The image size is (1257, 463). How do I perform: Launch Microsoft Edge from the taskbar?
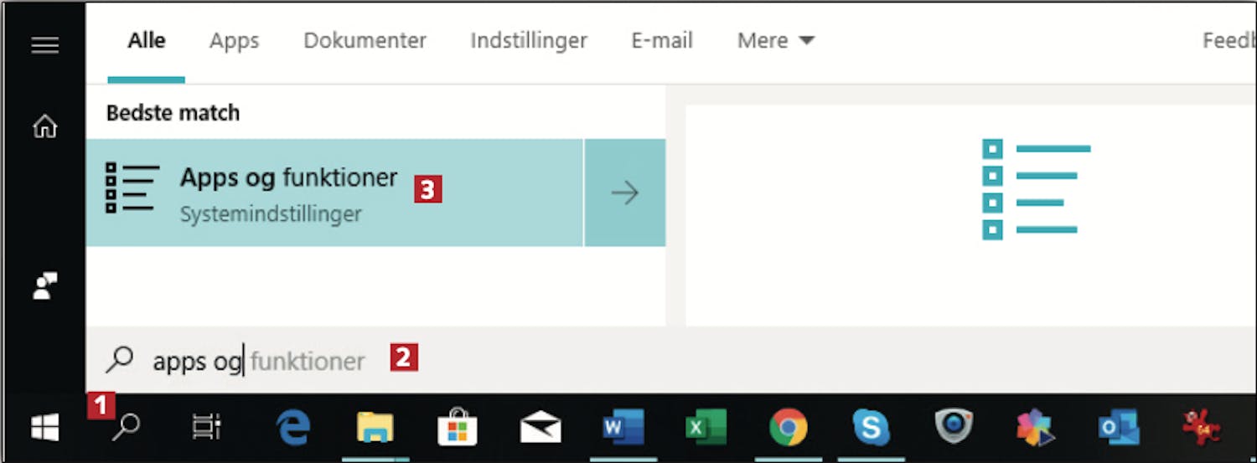tap(293, 428)
